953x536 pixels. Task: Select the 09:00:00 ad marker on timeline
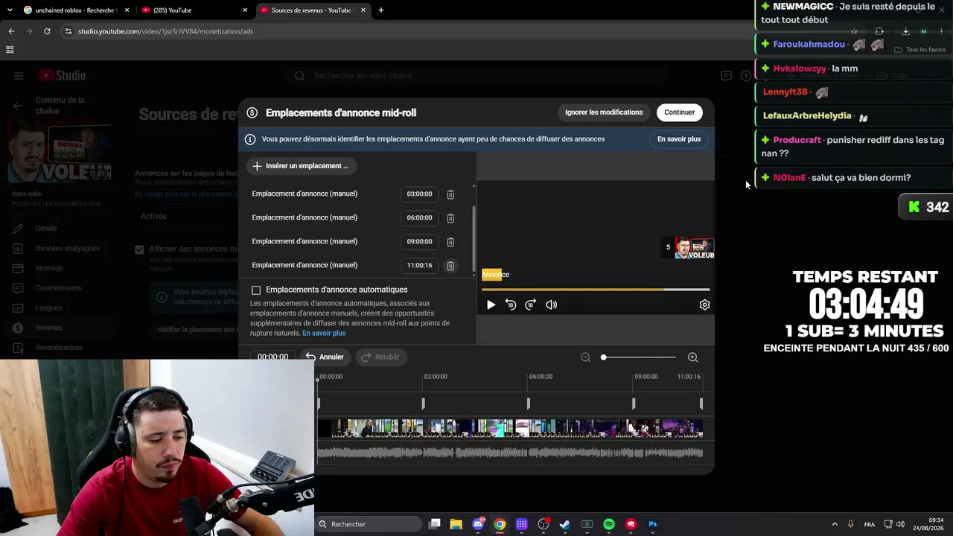tap(634, 403)
